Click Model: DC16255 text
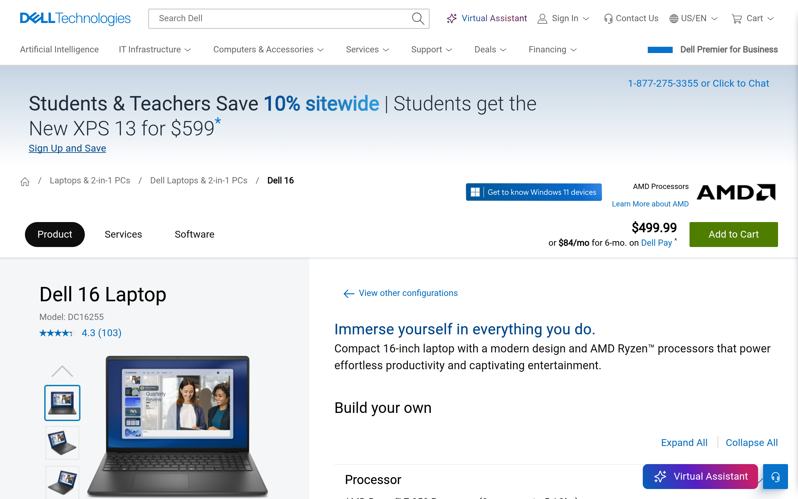The height and width of the screenshot is (499, 798). click(x=72, y=317)
